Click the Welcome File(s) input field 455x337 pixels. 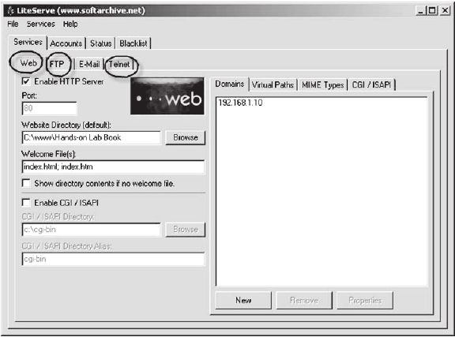tap(113, 167)
